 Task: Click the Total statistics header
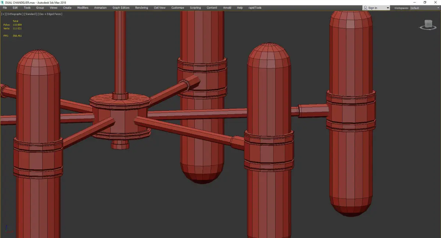pos(15,21)
